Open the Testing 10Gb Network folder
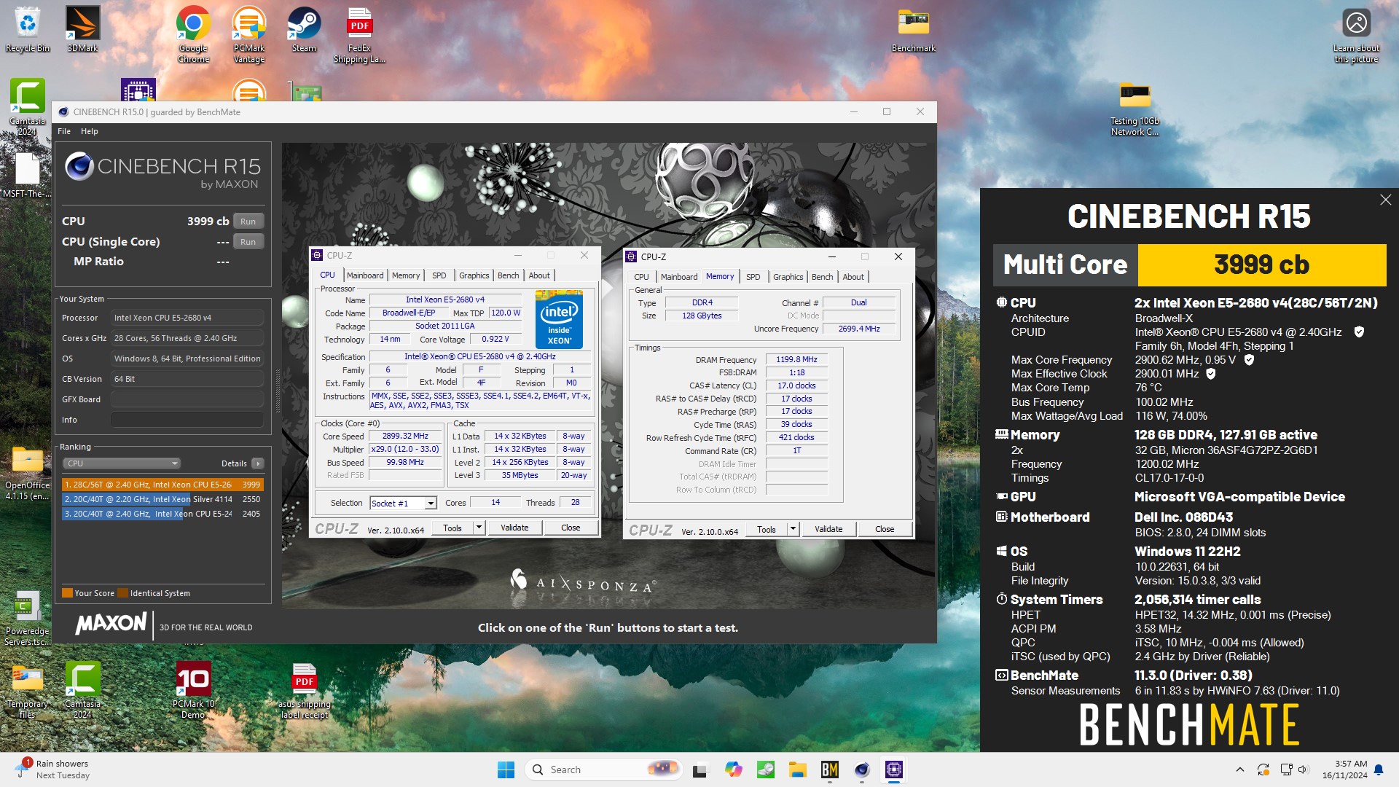Screen dimensions: 1399x787 (1135, 109)
